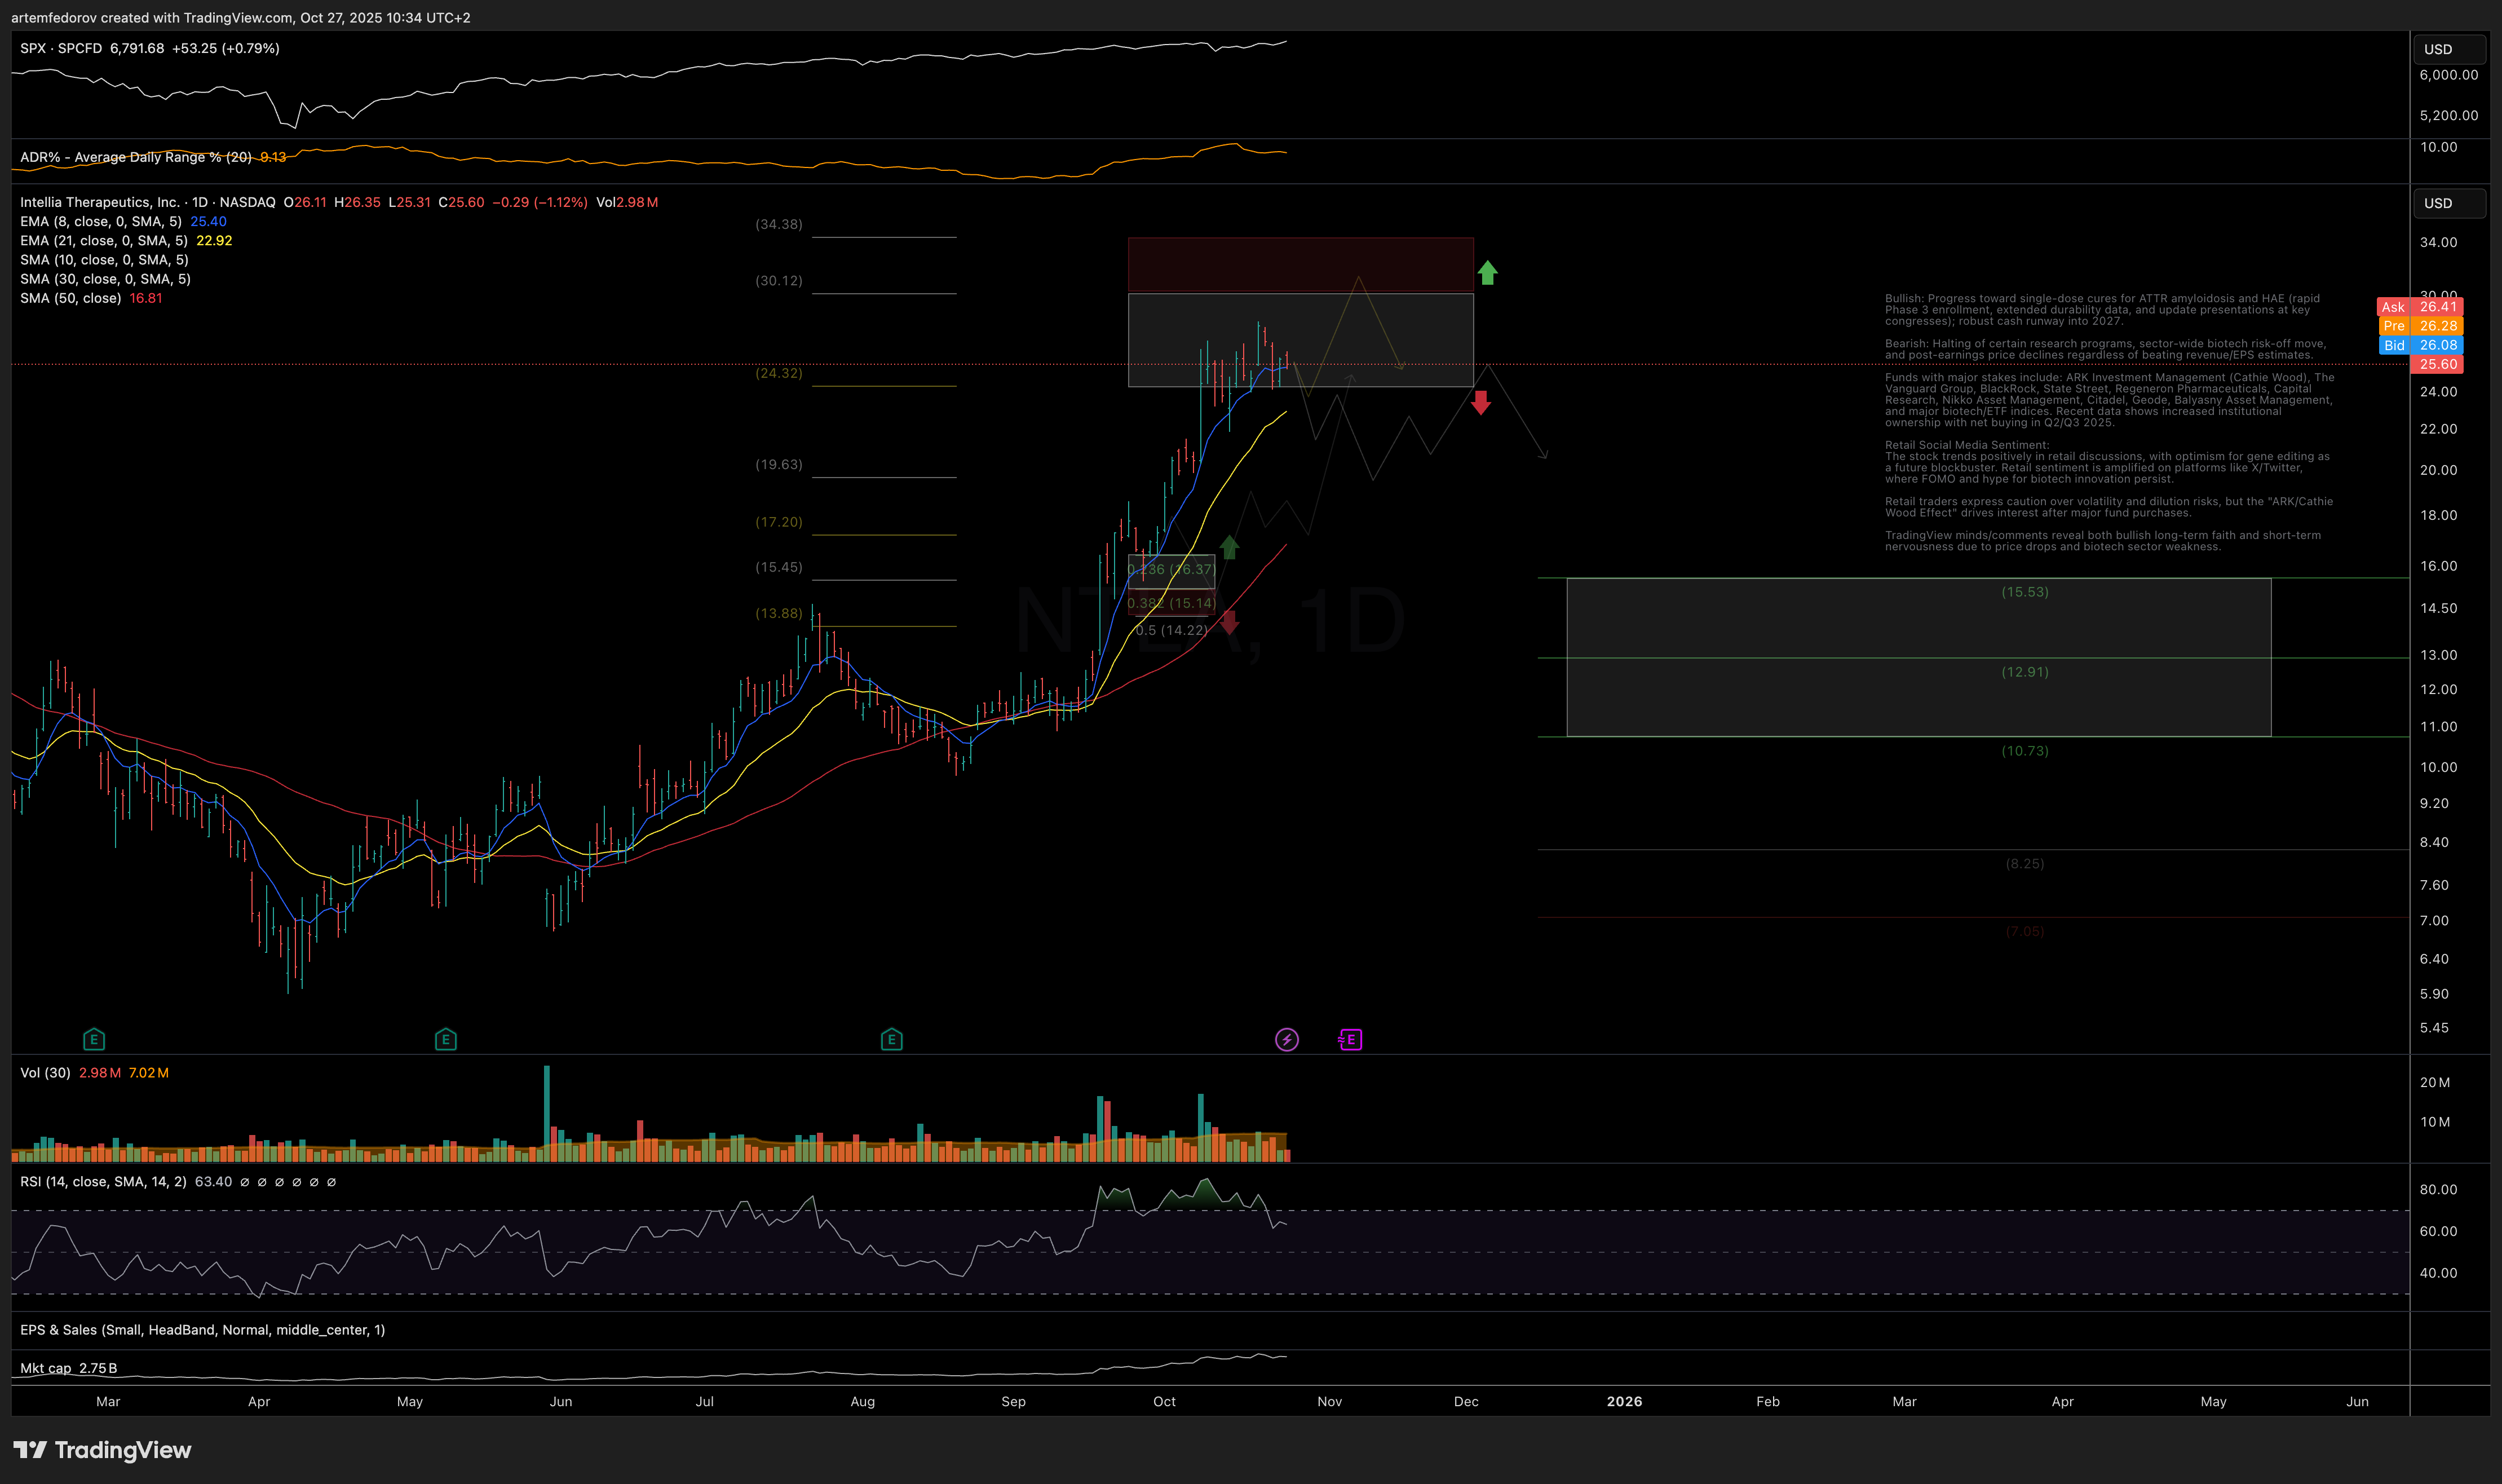Click the (10.73) support zone label

[2025, 751]
